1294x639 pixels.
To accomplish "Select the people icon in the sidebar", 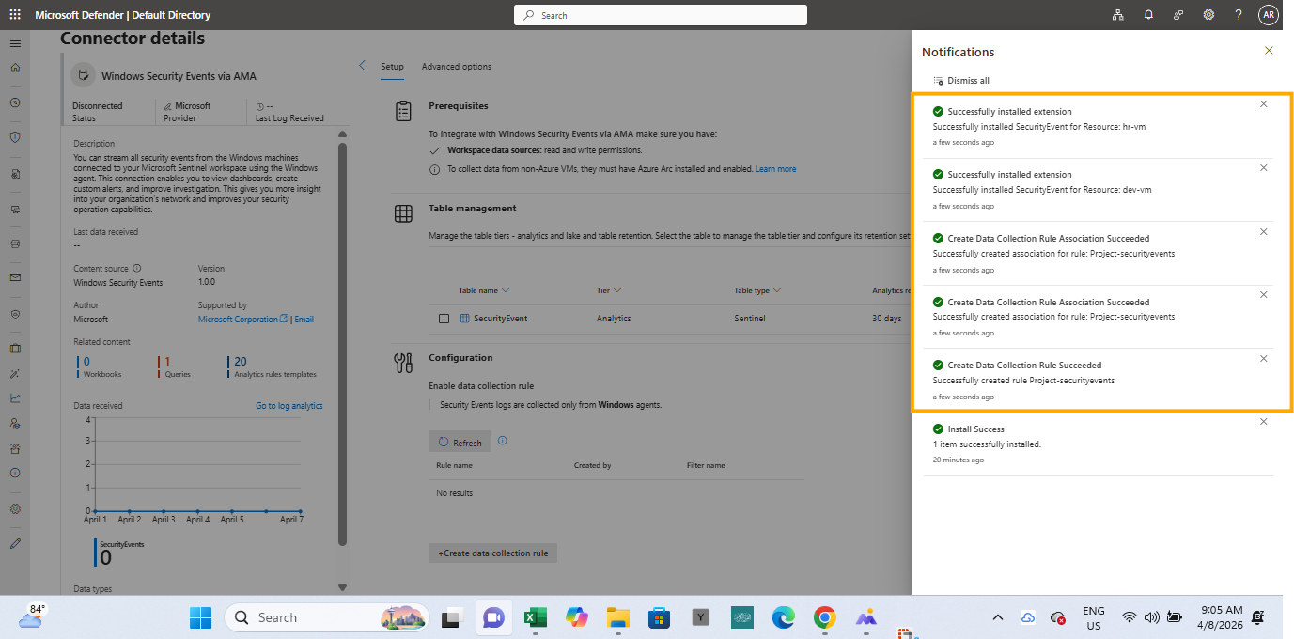I will pyautogui.click(x=15, y=423).
